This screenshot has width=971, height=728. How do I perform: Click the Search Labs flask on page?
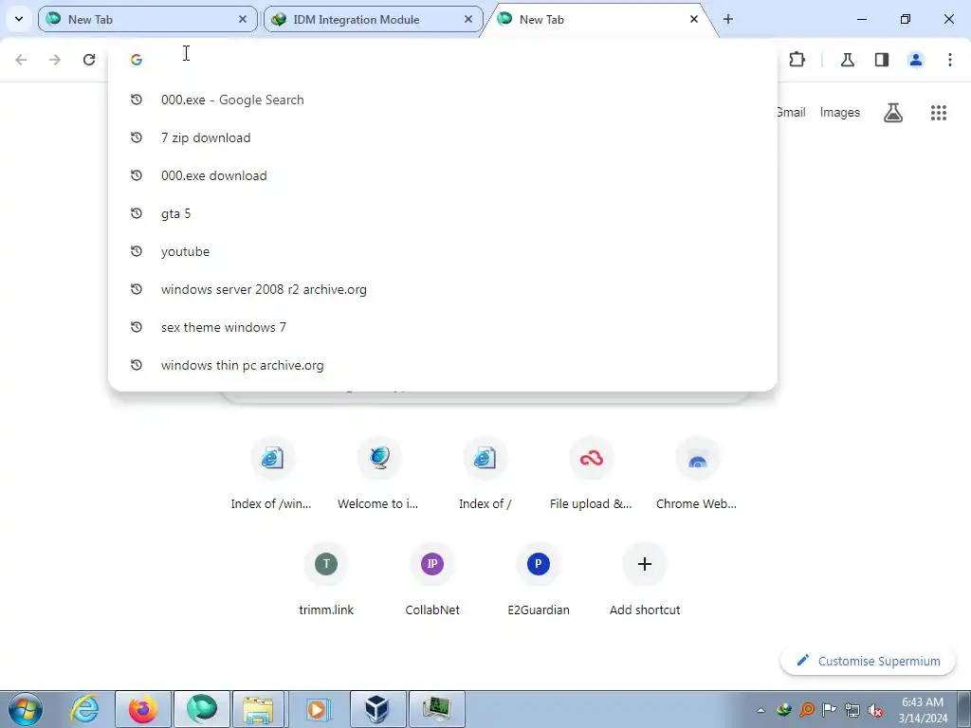[893, 113]
